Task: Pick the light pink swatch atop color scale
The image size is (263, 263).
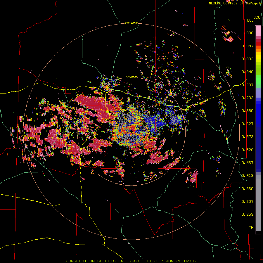Action: coord(258,31)
